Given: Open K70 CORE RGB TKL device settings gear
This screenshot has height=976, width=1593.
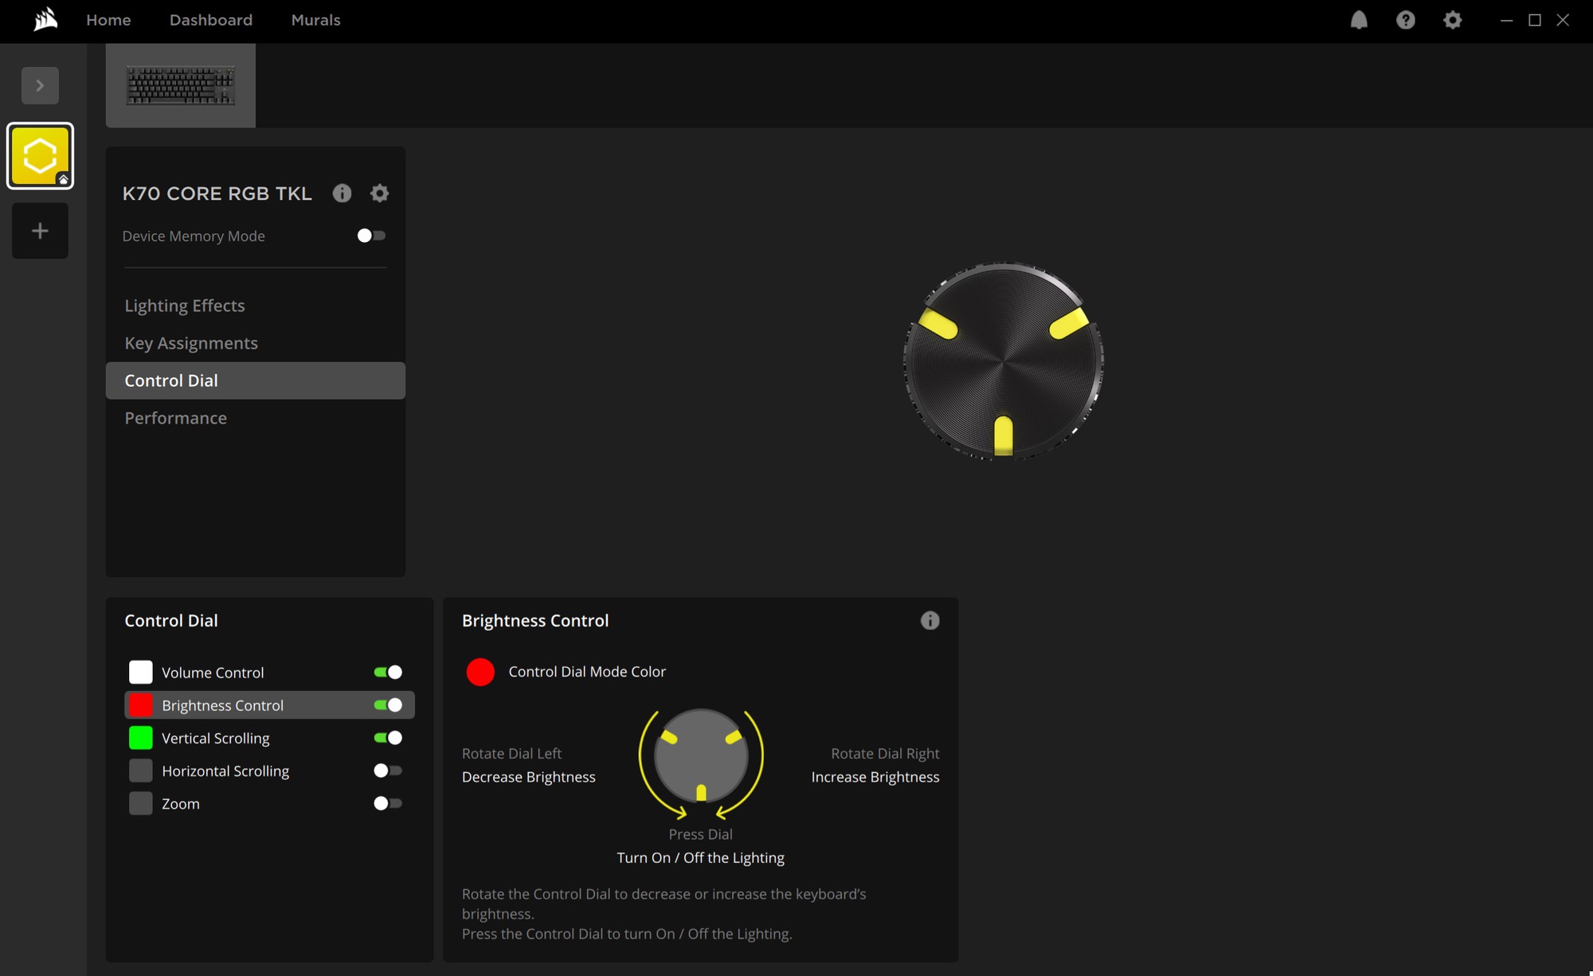Looking at the screenshot, I should pyautogui.click(x=380, y=193).
